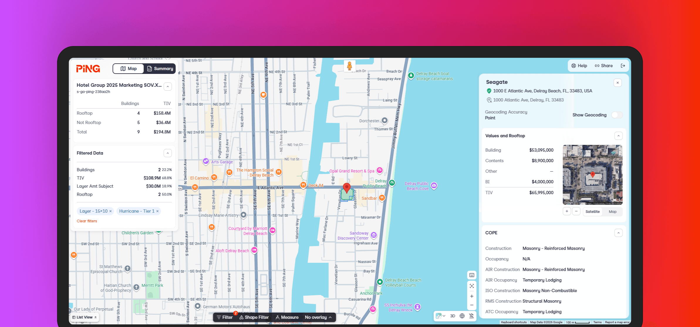
Task: Expand the List View panel
Action: coord(85,317)
